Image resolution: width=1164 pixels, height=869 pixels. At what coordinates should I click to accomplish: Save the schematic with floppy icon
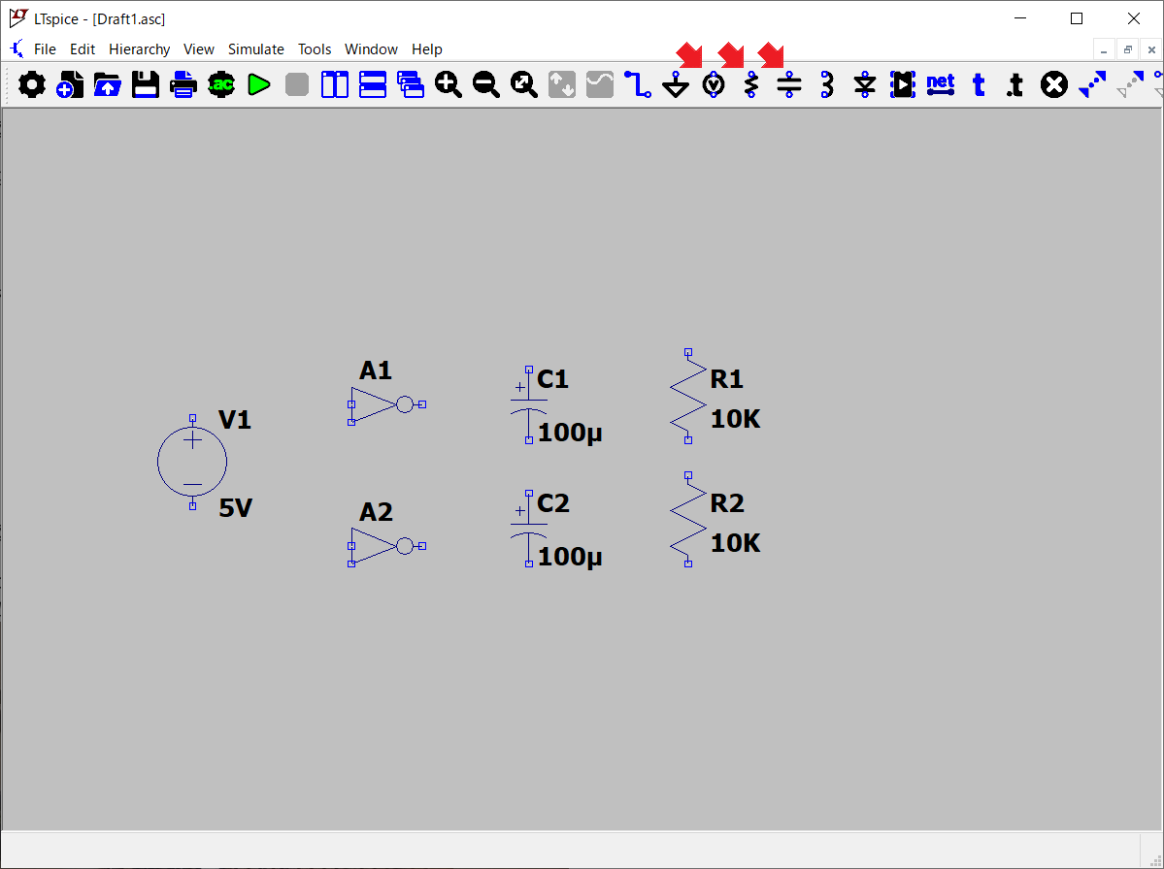[146, 85]
